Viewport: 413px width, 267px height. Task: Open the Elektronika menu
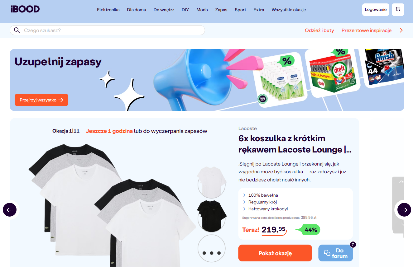point(108,10)
